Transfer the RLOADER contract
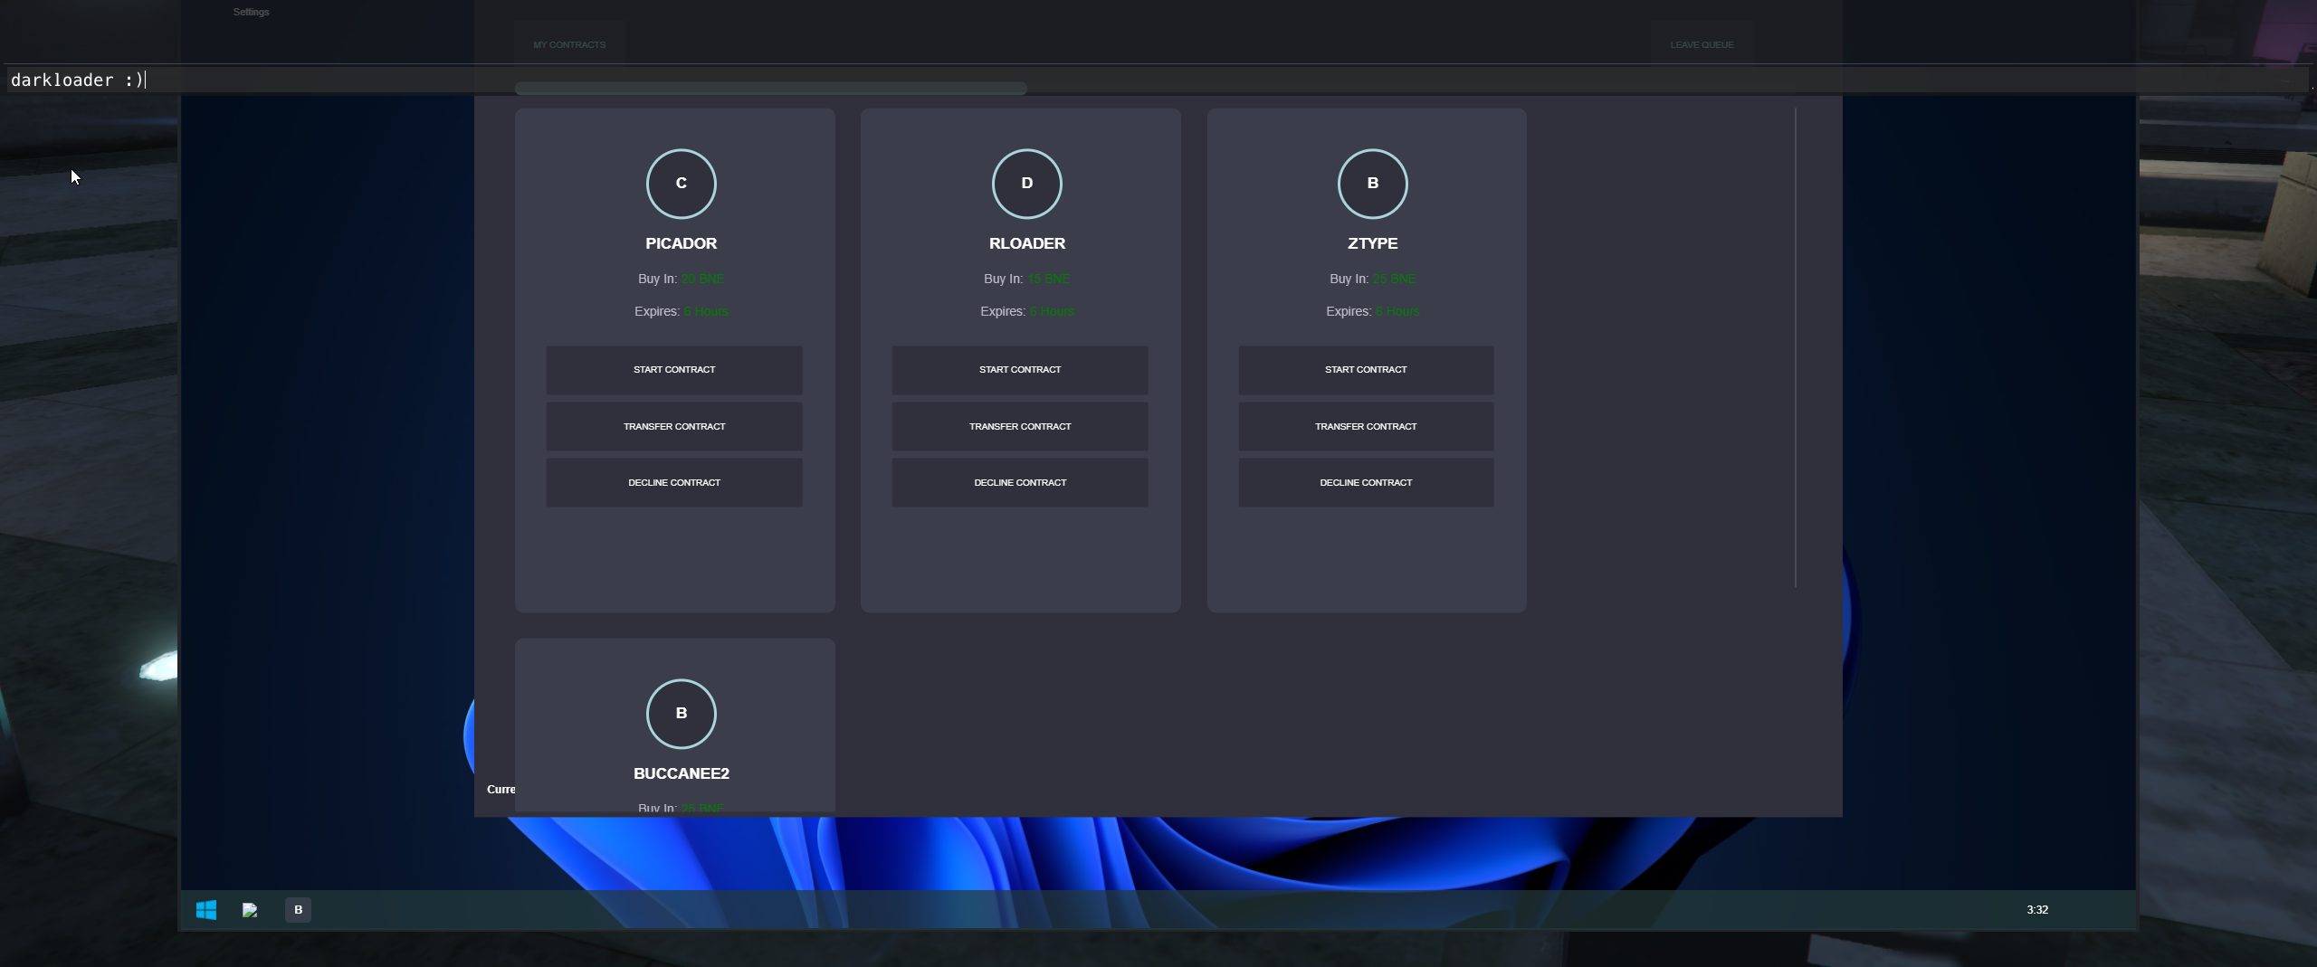Viewport: 2317px width, 967px height. pos(1020,426)
